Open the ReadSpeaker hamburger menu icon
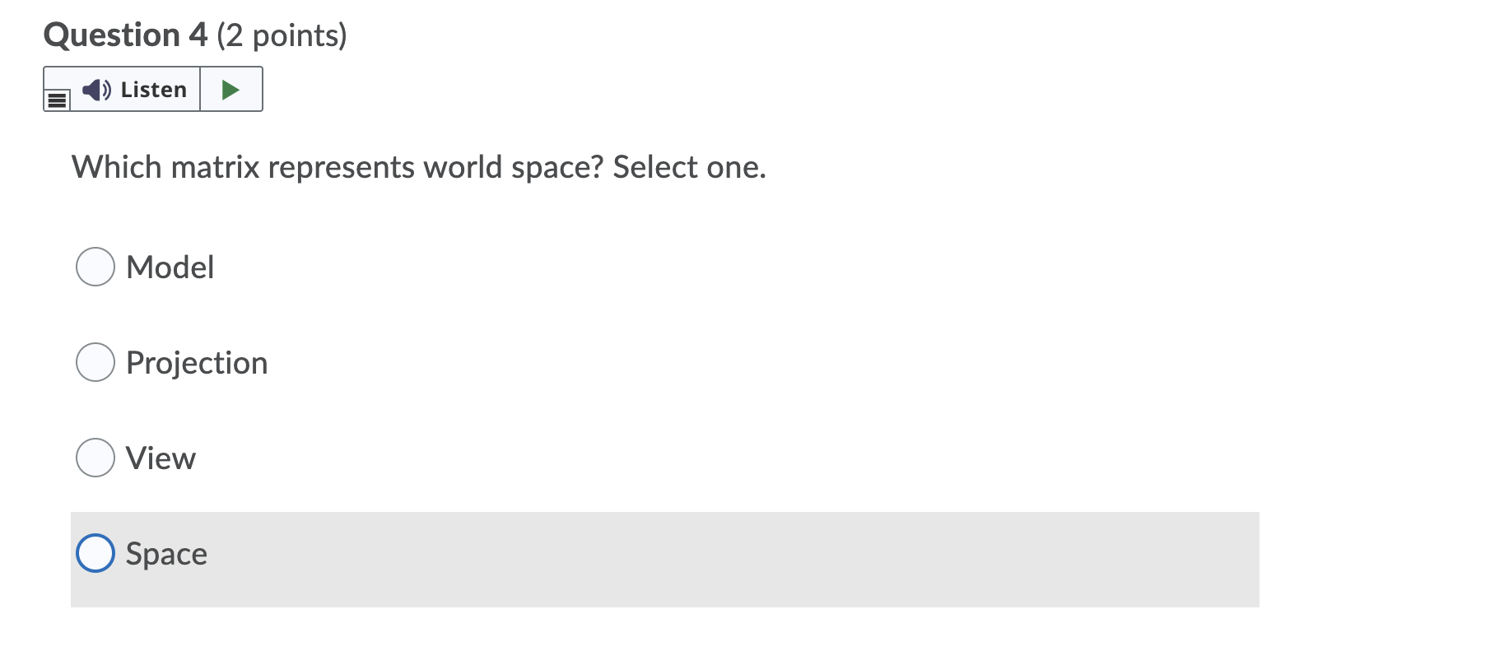Image resolution: width=1490 pixels, height=665 pixels. tap(57, 100)
